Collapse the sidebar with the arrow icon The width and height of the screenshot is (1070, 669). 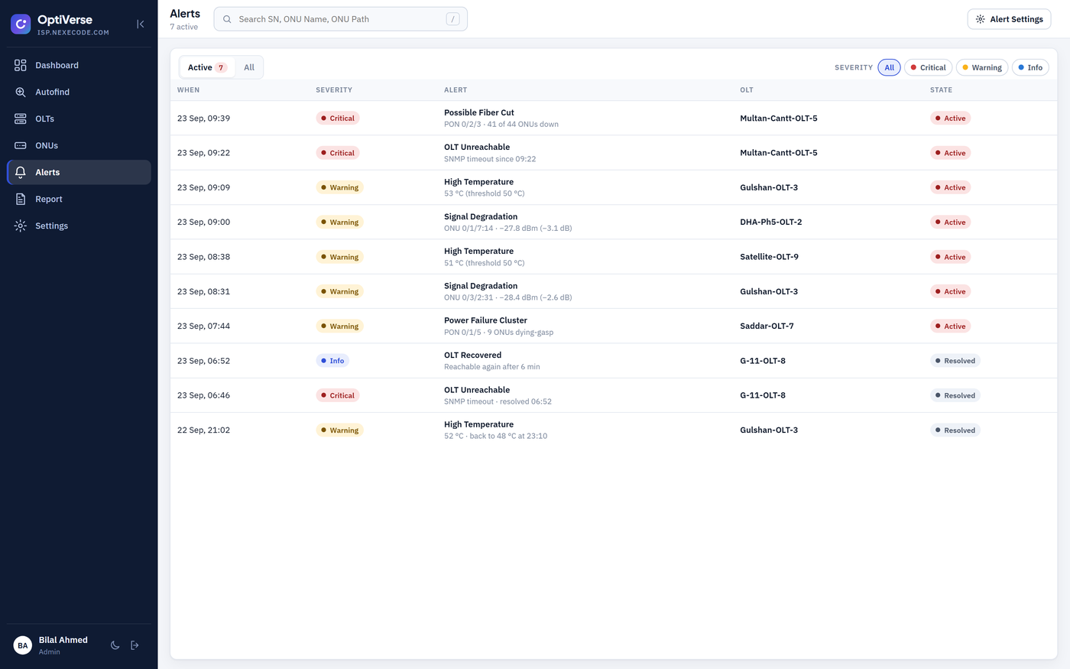(x=141, y=24)
